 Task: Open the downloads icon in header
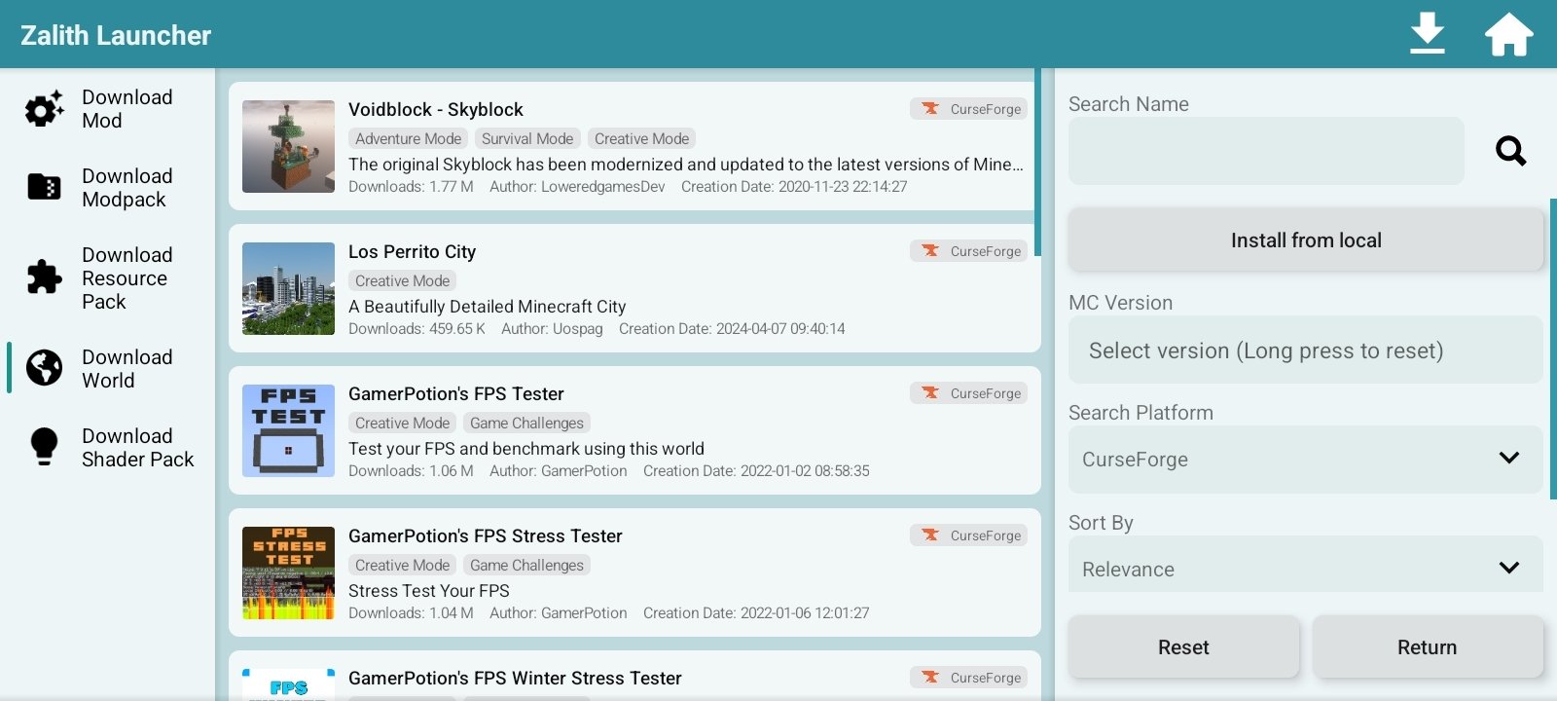point(1427,34)
